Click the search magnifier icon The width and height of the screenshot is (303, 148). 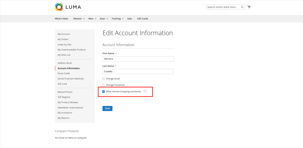coord(242,7)
